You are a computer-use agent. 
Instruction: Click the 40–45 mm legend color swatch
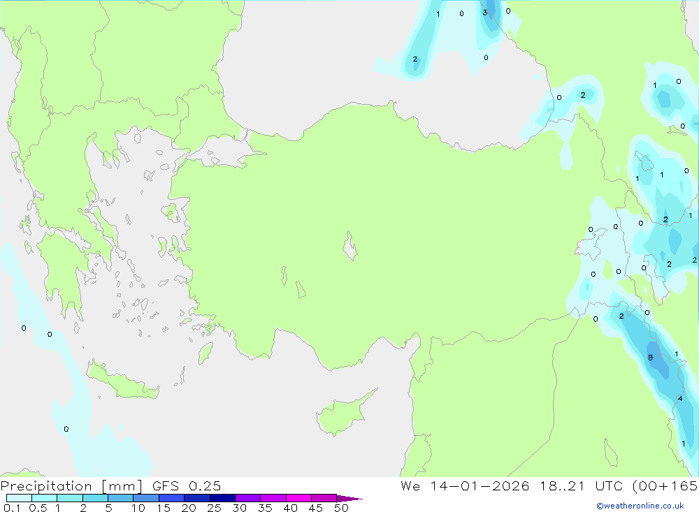pyautogui.click(x=298, y=498)
